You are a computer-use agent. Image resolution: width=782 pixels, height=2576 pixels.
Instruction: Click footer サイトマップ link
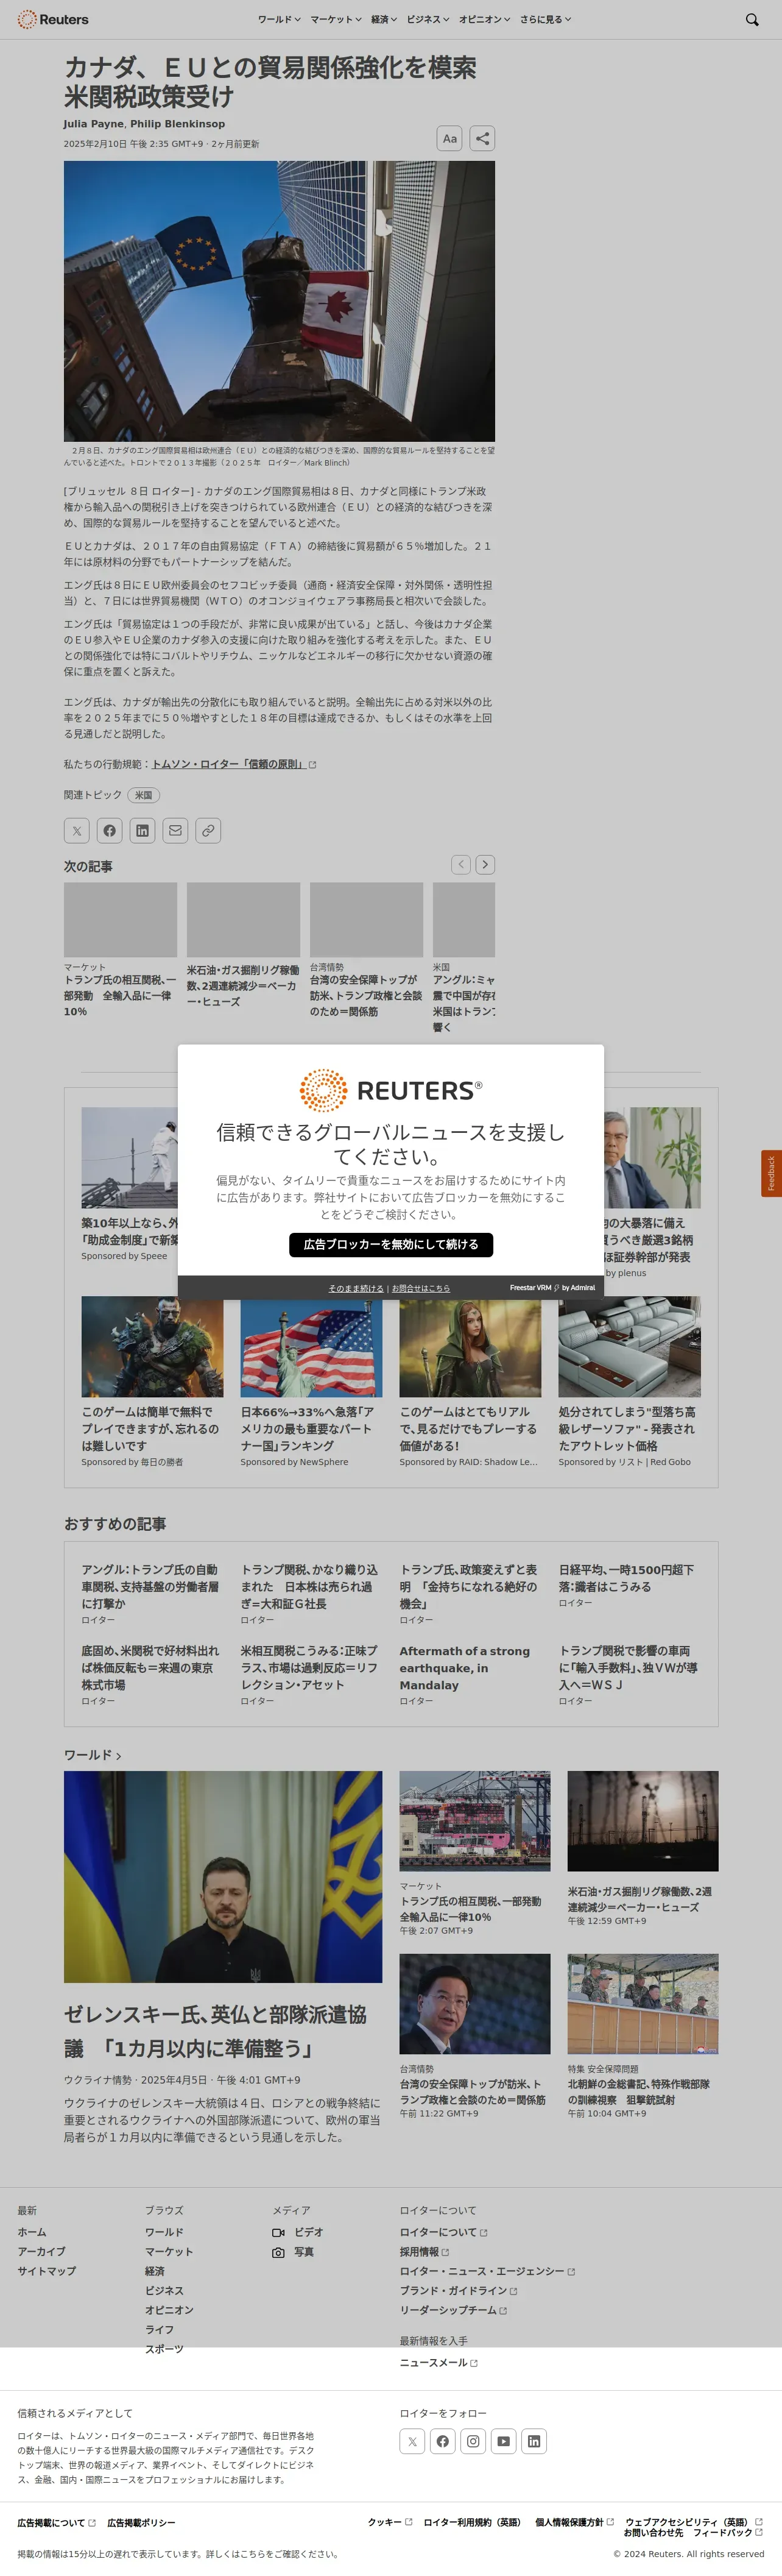pyautogui.click(x=46, y=2271)
